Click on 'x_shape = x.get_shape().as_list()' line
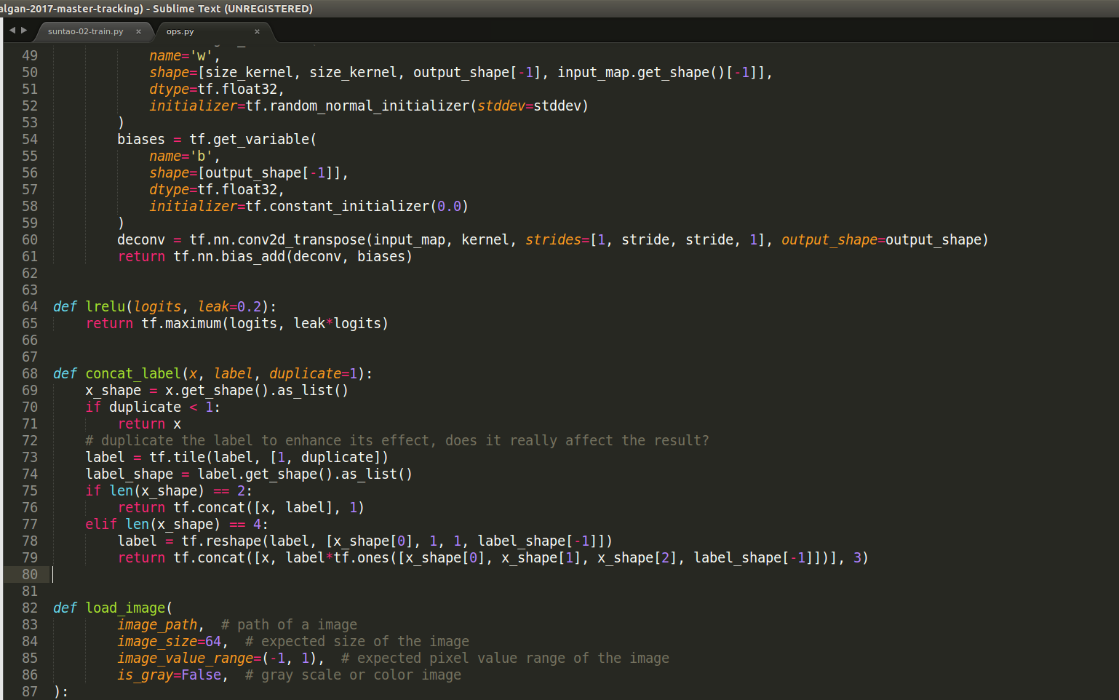 217,390
